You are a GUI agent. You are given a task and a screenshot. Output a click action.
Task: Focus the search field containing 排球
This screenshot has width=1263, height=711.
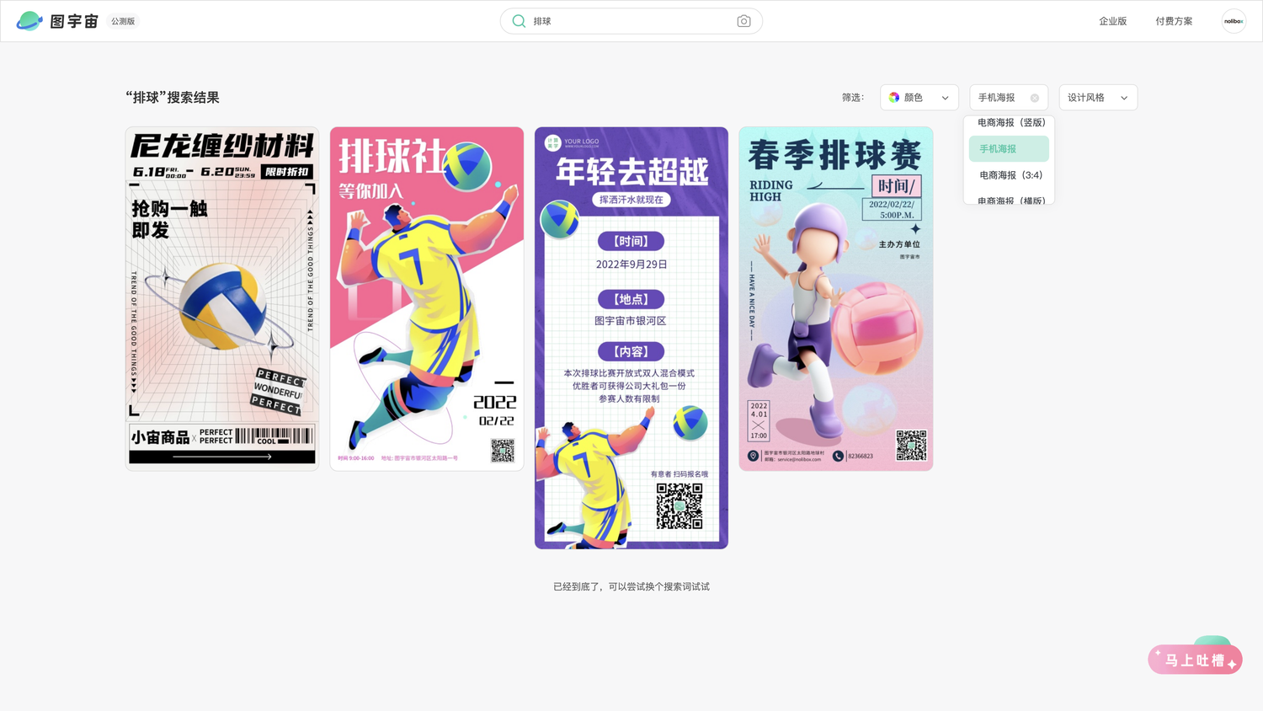click(x=631, y=21)
